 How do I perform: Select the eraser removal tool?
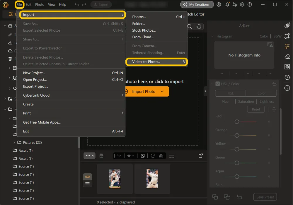click(287, 57)
